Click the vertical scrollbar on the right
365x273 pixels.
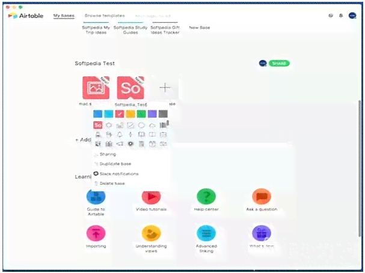click(360, 168)
